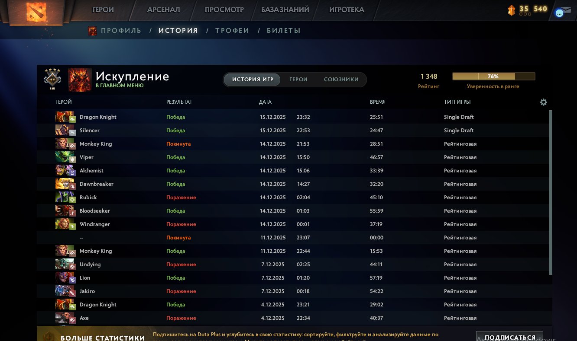
Task: Click the 76% rank confidence bar
Action: tap(493, 76)
